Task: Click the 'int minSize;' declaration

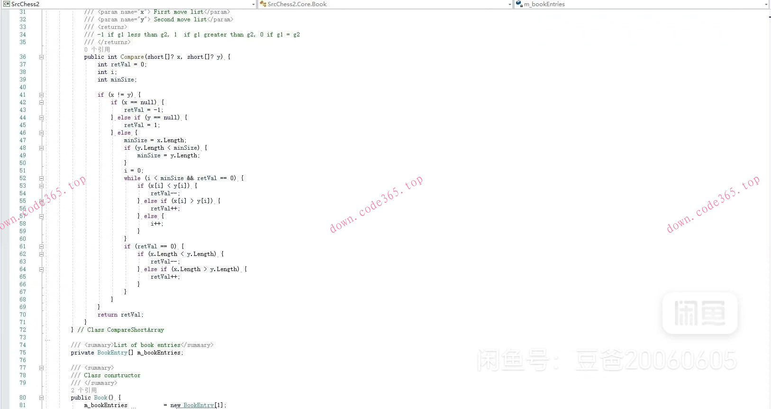Action: (x=117, y=80)
